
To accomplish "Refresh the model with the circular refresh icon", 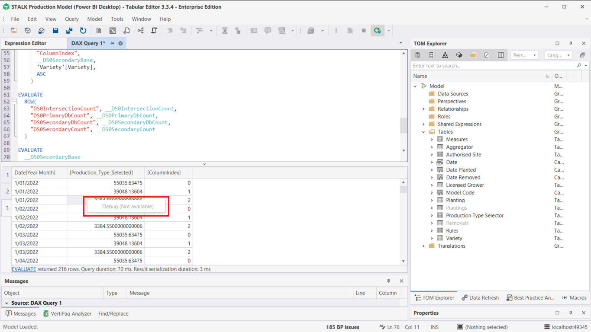I will [83, 30].
